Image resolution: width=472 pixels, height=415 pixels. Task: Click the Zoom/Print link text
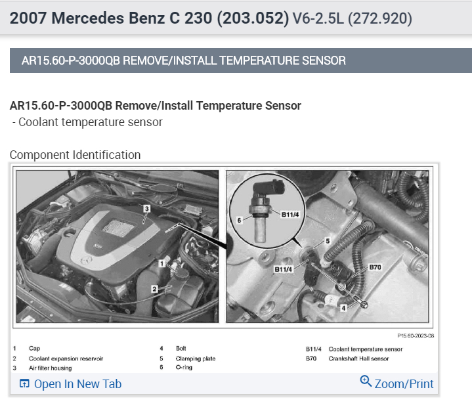(x=404, y=384)
